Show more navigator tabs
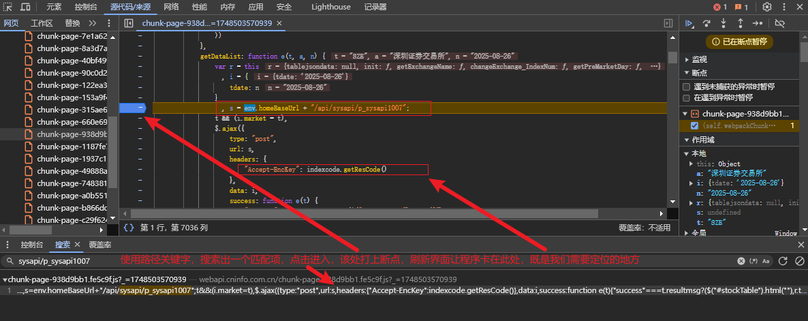Image resolution: width=808 pixels, height=321 pixels. click(x=93, y=23)
